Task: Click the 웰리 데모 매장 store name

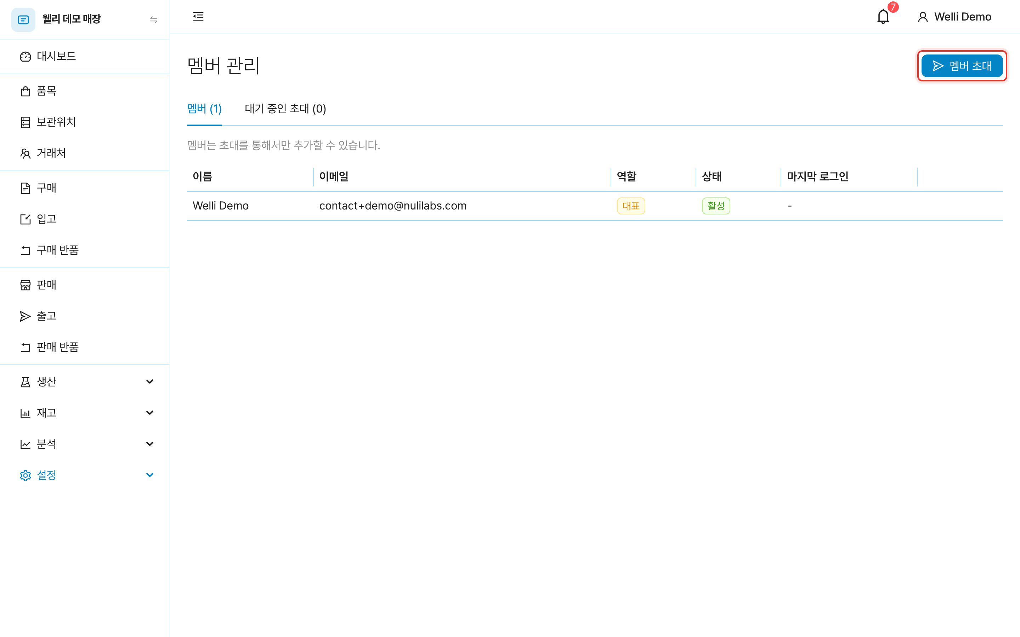Action: point(72,19)
